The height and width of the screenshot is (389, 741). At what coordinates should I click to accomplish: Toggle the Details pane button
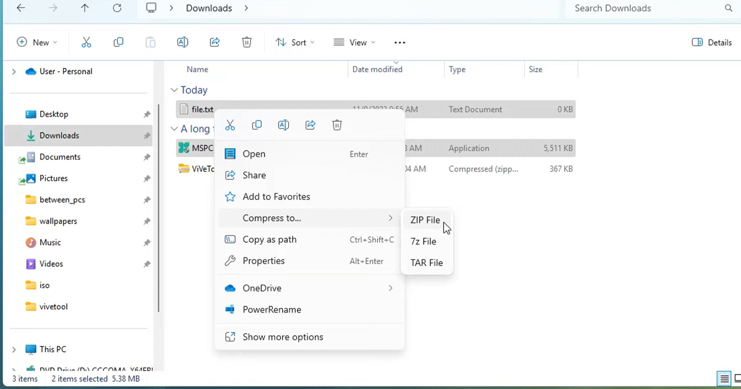point(712,42)
